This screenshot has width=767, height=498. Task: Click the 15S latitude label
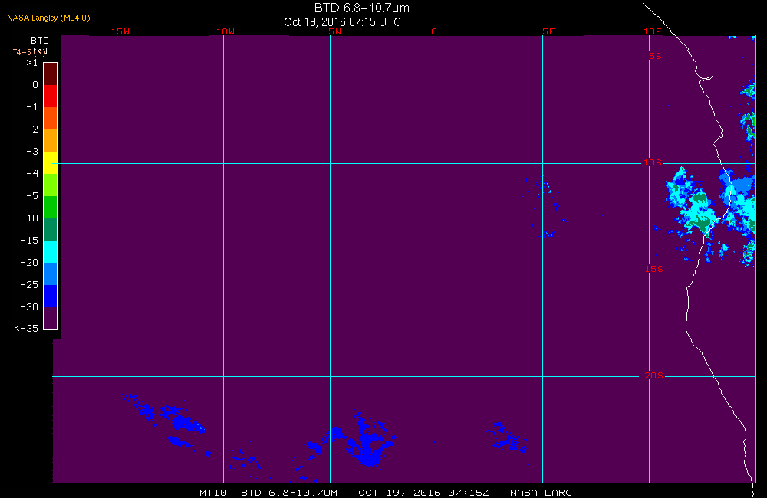[654, 269]
